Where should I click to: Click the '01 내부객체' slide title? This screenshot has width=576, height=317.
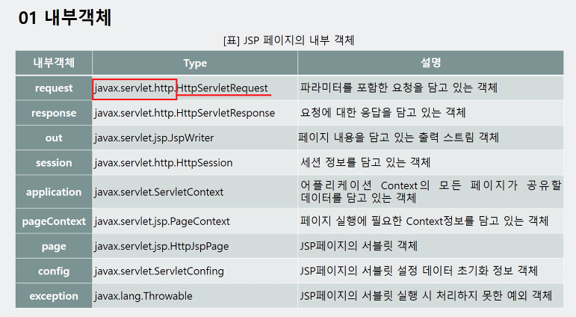pos(65,18)
